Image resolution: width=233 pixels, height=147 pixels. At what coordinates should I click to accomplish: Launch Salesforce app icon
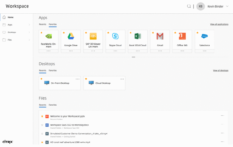[x=204, y=36]
